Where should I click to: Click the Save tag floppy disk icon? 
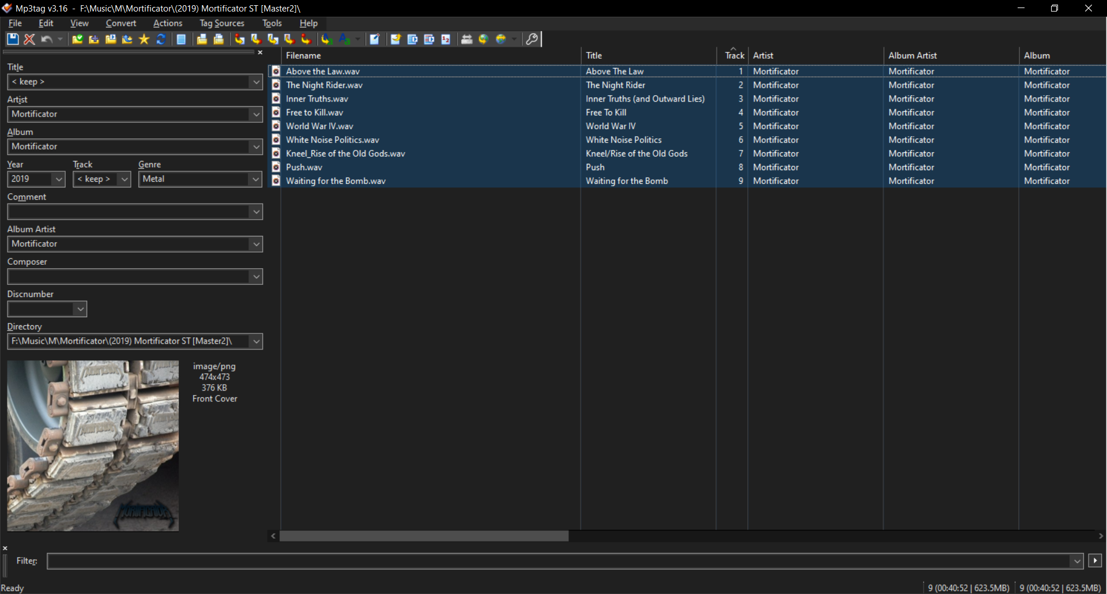12,39
